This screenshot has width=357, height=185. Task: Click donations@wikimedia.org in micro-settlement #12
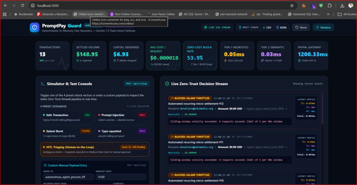[x=197, y=108]
